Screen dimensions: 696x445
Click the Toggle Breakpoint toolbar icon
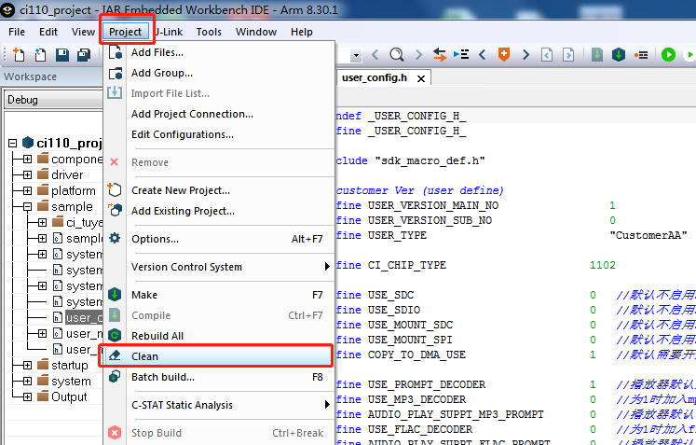point(640,55)
